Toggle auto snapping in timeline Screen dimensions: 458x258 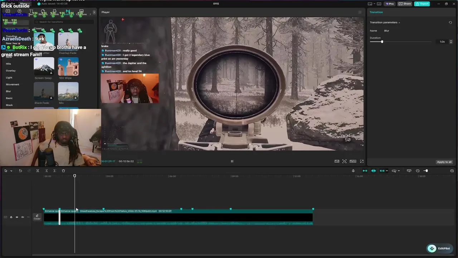click(374, 171)
